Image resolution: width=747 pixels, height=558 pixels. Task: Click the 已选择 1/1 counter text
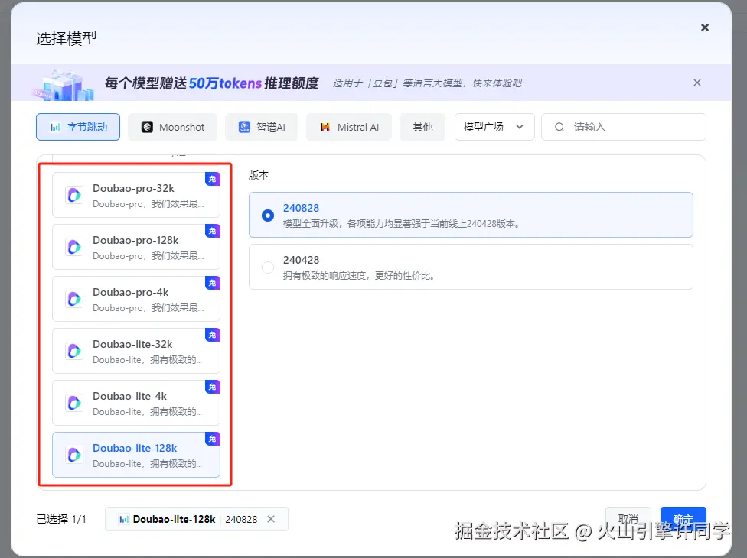[61, 519]
